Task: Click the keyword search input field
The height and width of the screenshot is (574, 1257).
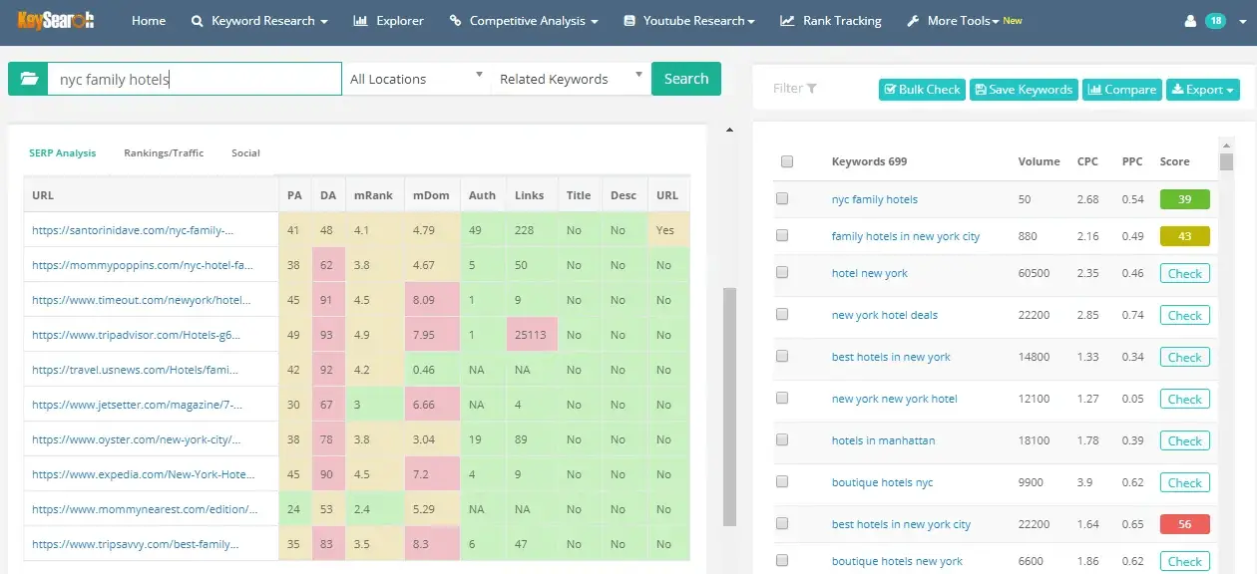Action: click(195, 79)
